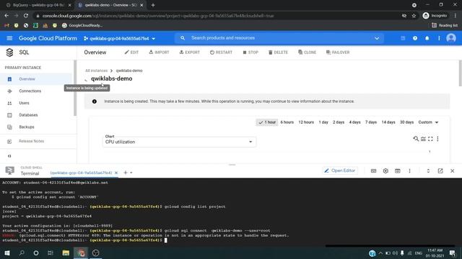This screenshot has width=462, height=259.
Task: Open Users in the SQL sidebar
Action: point(36,103)
